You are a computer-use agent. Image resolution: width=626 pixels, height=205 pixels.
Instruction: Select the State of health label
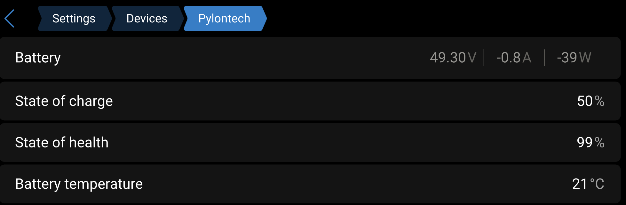(62, 143)
